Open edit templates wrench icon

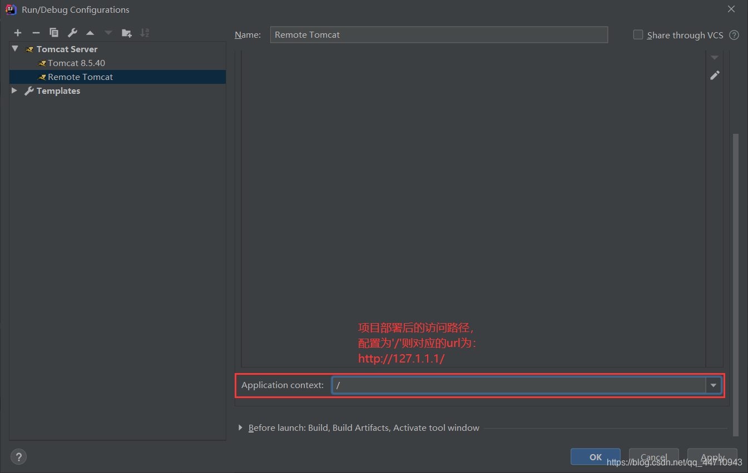(x=72, y=33)
